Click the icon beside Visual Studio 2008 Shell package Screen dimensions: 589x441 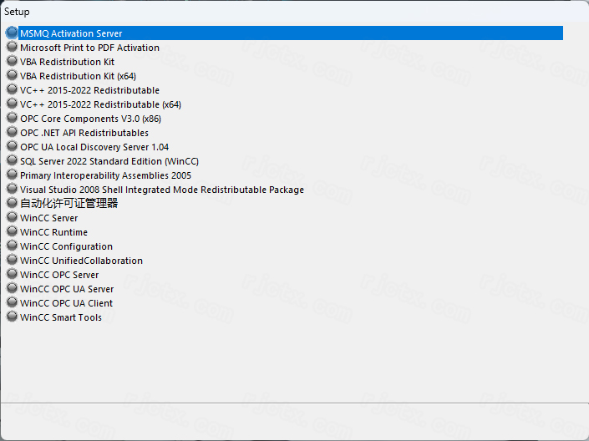(x=12, y=189)
